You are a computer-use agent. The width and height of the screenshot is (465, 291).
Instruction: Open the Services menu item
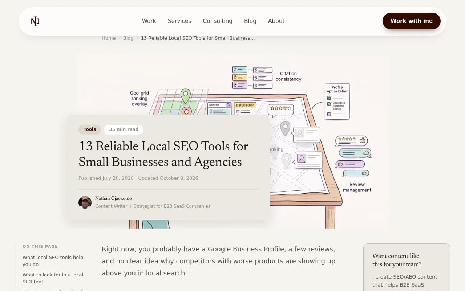[x=179, y=21]
